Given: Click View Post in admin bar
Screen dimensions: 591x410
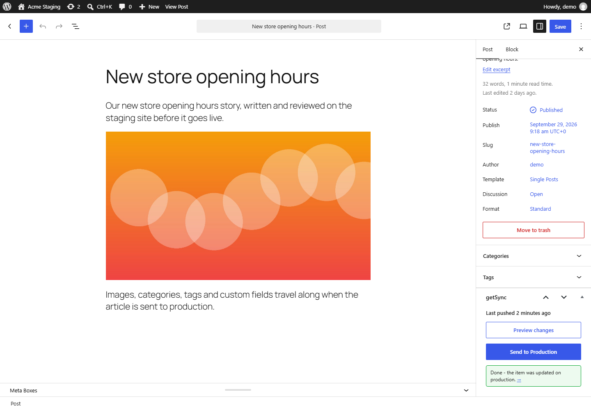Looking at the screenshot, I should 176,7.
